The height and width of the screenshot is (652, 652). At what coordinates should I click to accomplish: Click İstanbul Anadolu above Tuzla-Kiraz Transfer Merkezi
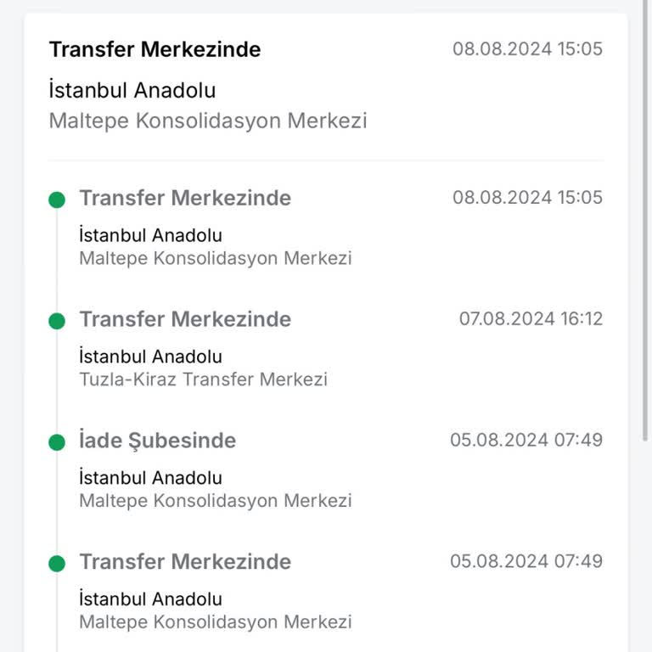150,357
